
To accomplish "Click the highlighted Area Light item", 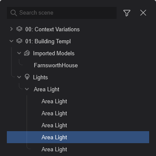I will [x=78, y=137].
